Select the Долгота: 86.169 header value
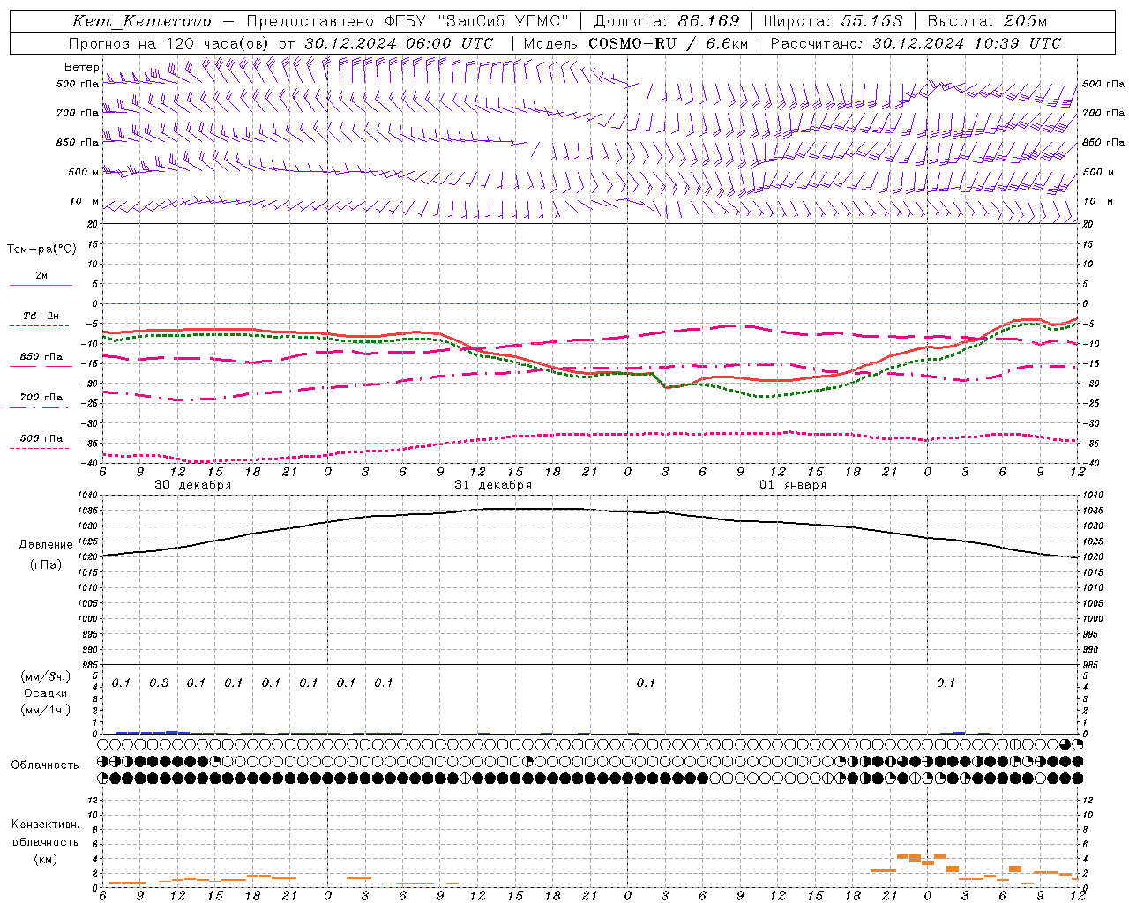The height and width of the screenshot is (903, 1129). click(x=667, y=21)
